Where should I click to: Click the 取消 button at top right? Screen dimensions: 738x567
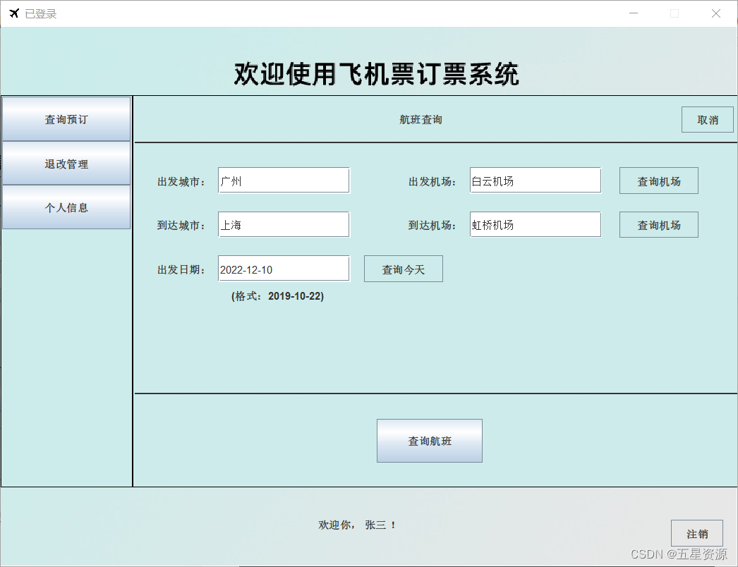tap(707, 119)
